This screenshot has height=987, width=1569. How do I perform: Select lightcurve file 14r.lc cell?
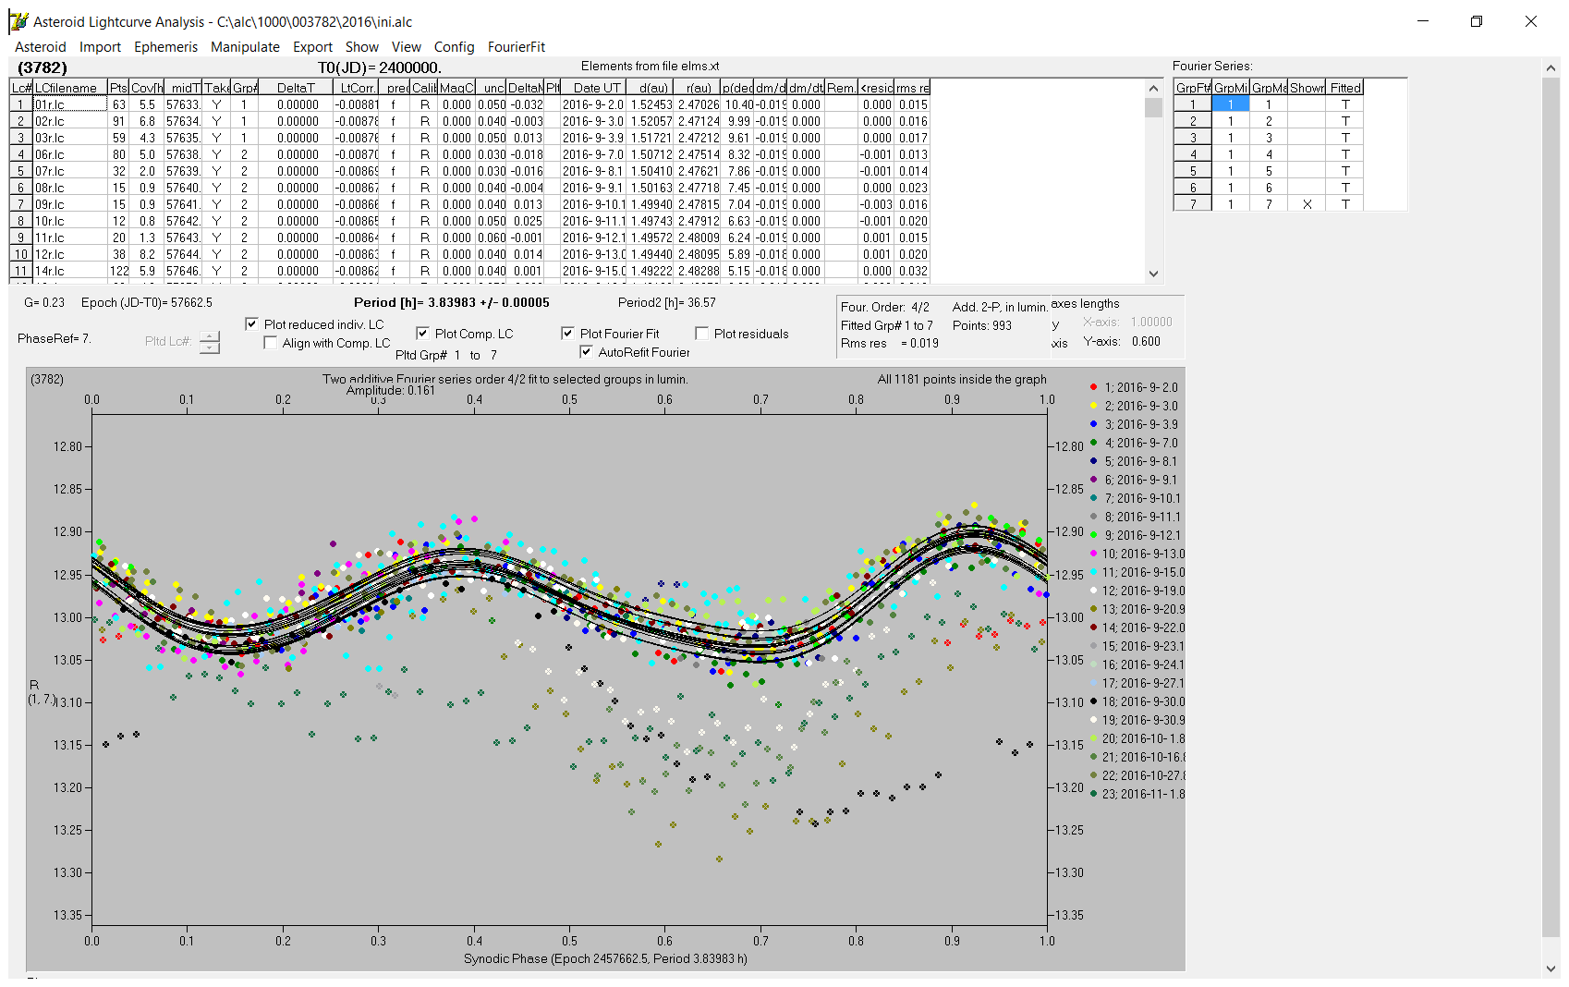tap(70, 271)
